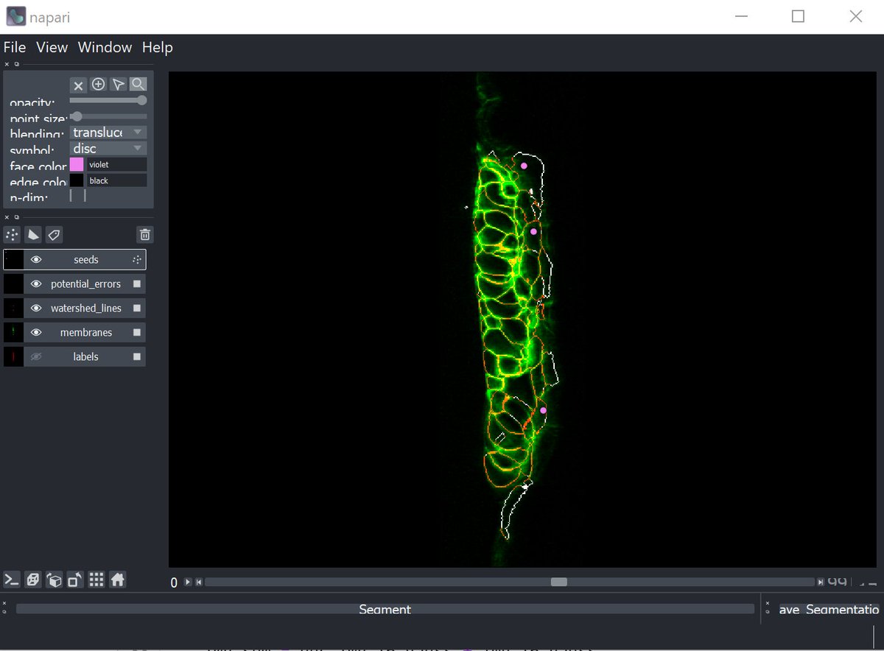The height and width of the screenshot is (651, 884).
Task: Click the labels layer type icon
Action: [x=136, y=356]
